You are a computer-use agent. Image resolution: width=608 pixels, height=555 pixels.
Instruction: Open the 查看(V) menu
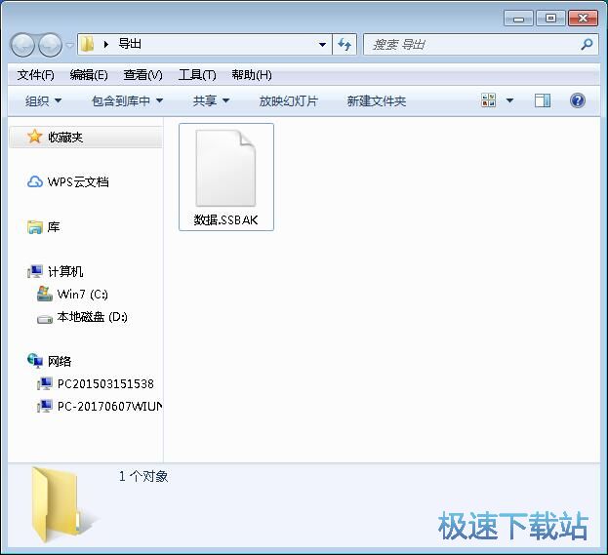[142, 75]
